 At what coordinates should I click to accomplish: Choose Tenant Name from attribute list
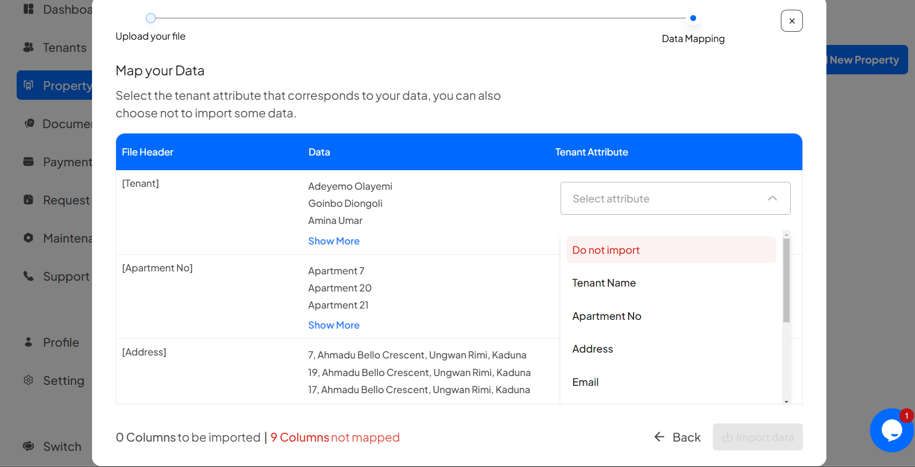pos(604,283)
